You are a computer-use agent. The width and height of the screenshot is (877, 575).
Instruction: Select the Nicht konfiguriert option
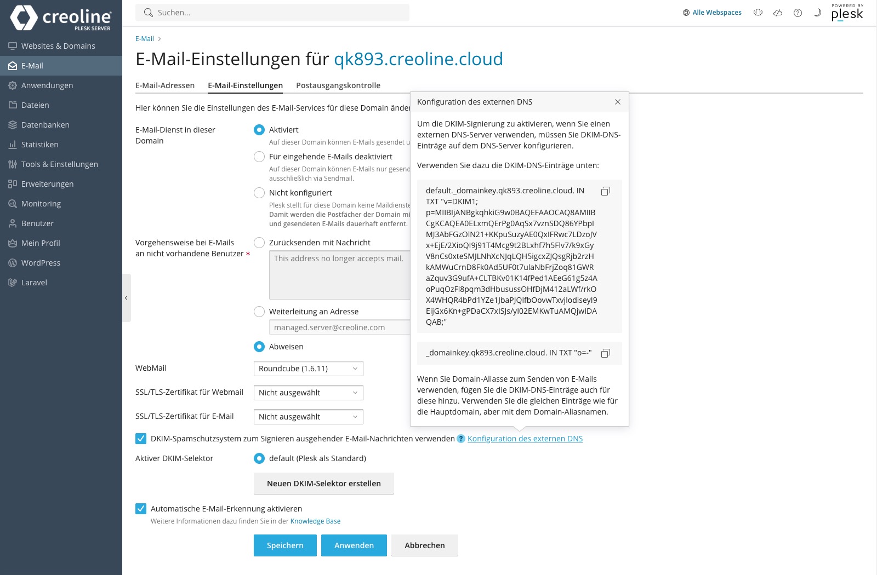coord(259,193)
